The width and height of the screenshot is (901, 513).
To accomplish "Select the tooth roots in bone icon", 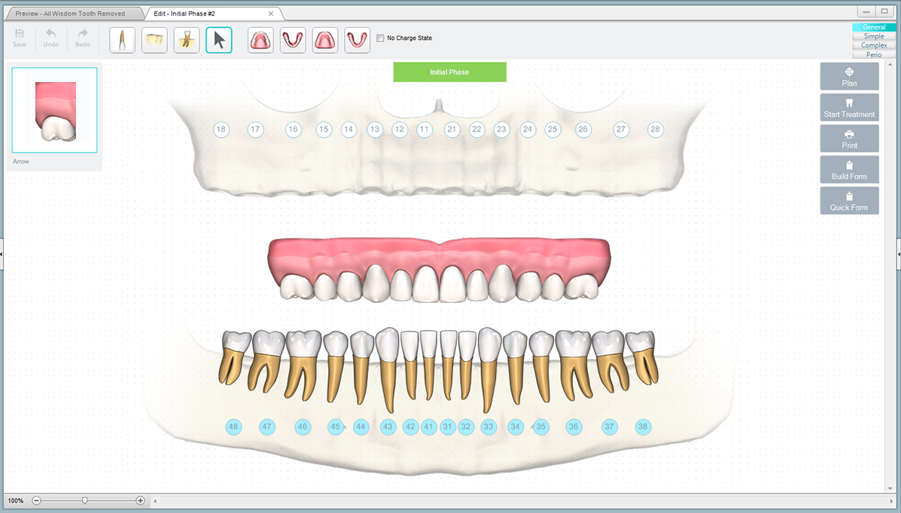I will click(x=187, y=39).
